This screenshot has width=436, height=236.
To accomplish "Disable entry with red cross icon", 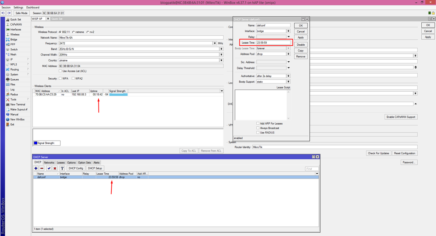I will (54, 168).
